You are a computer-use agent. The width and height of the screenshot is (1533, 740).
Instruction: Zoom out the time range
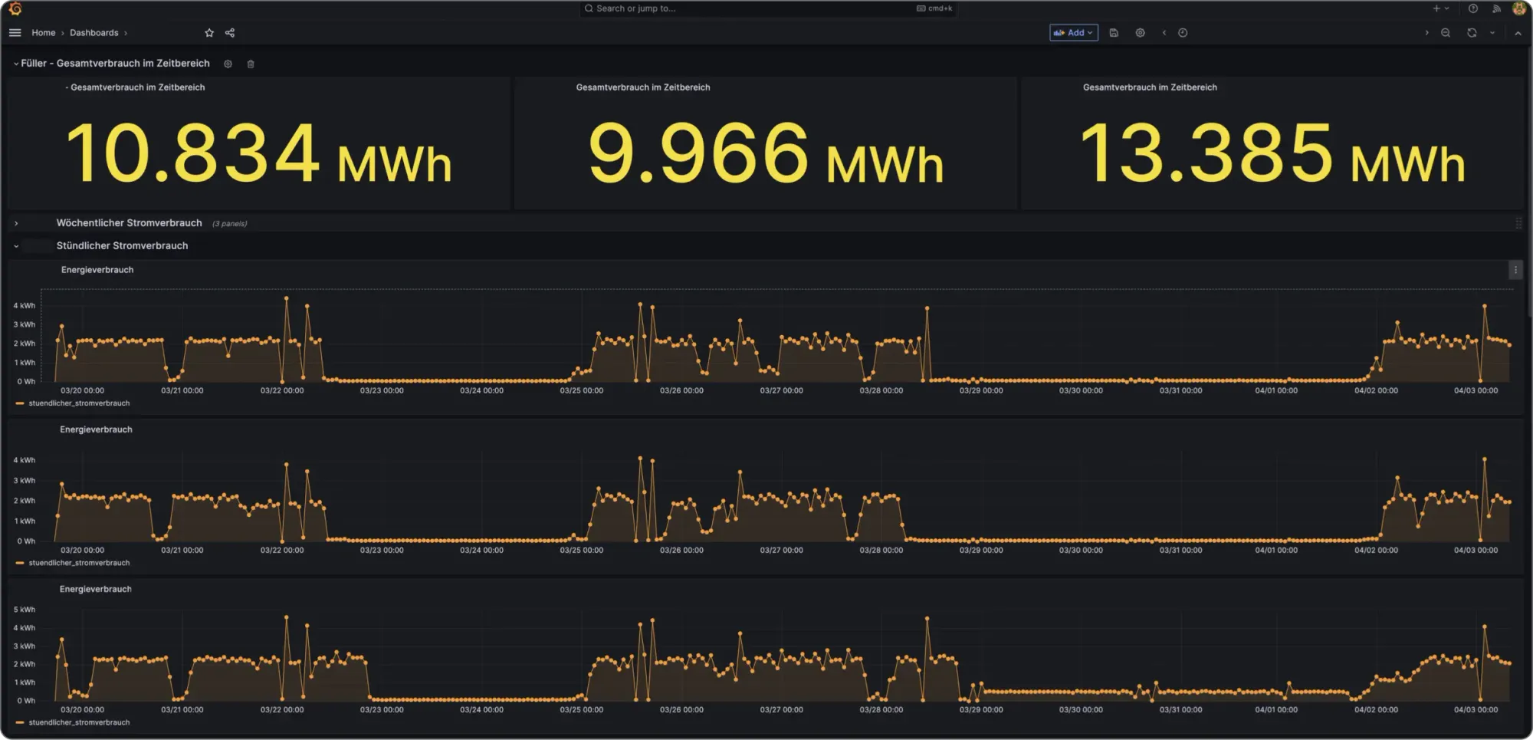coord(1446,33)
